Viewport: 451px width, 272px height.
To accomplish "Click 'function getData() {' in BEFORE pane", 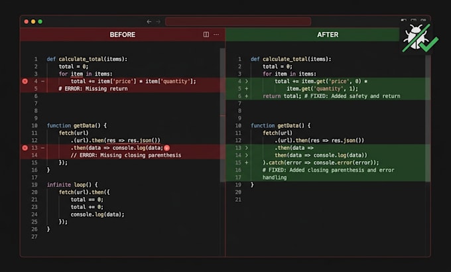I will pos(77,126).
